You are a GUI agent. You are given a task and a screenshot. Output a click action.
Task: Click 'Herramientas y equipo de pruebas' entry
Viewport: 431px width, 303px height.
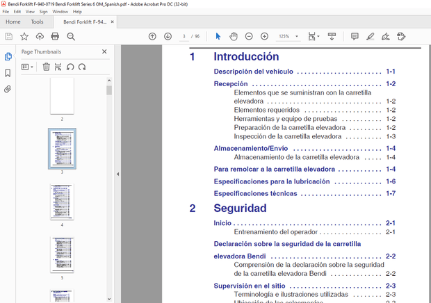[x=286, y=119]
